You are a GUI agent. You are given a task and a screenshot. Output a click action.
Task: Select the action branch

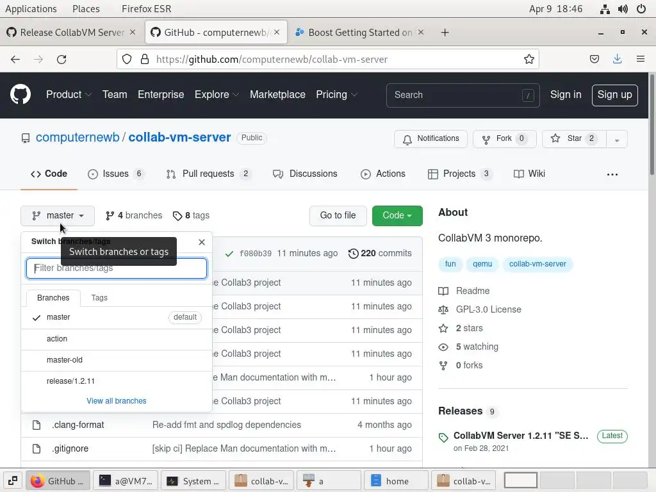pos(117,339)
